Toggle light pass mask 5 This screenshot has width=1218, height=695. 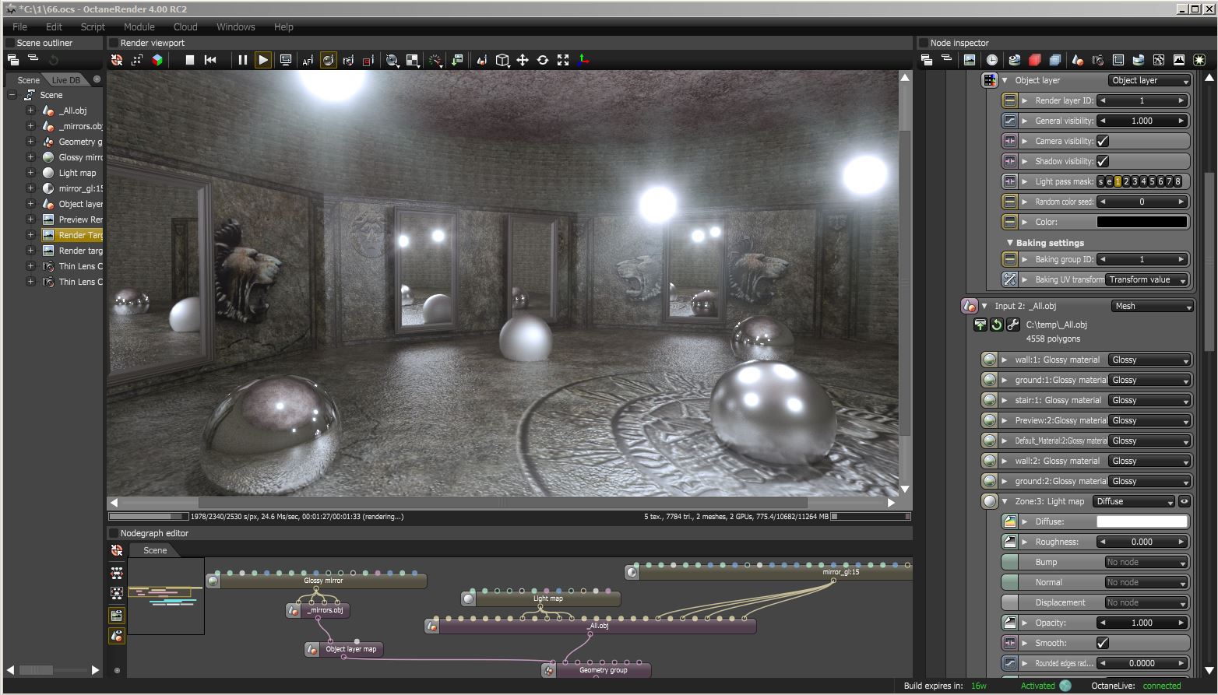tap(1153, 181)
